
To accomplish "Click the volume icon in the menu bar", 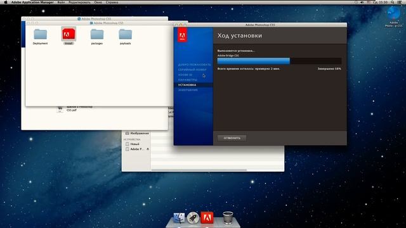I will tap(362, 3).
